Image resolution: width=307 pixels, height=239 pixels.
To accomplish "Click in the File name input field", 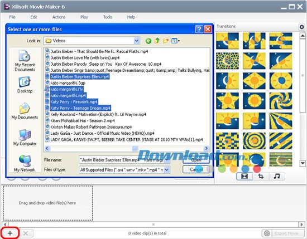I will 122,160.
